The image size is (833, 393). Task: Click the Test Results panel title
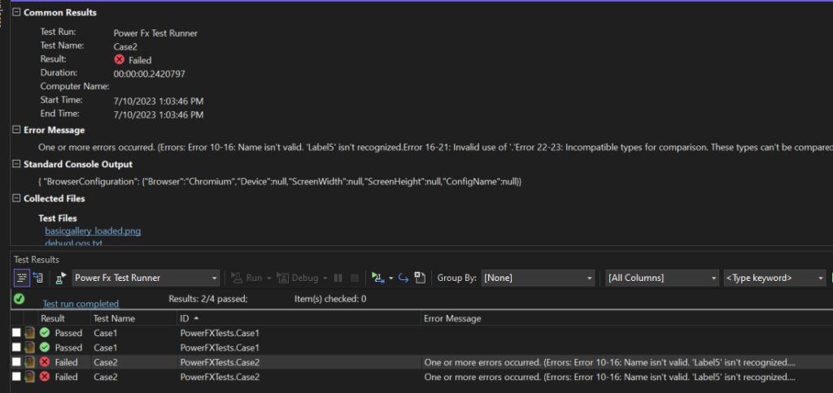[x=37, y=260]
